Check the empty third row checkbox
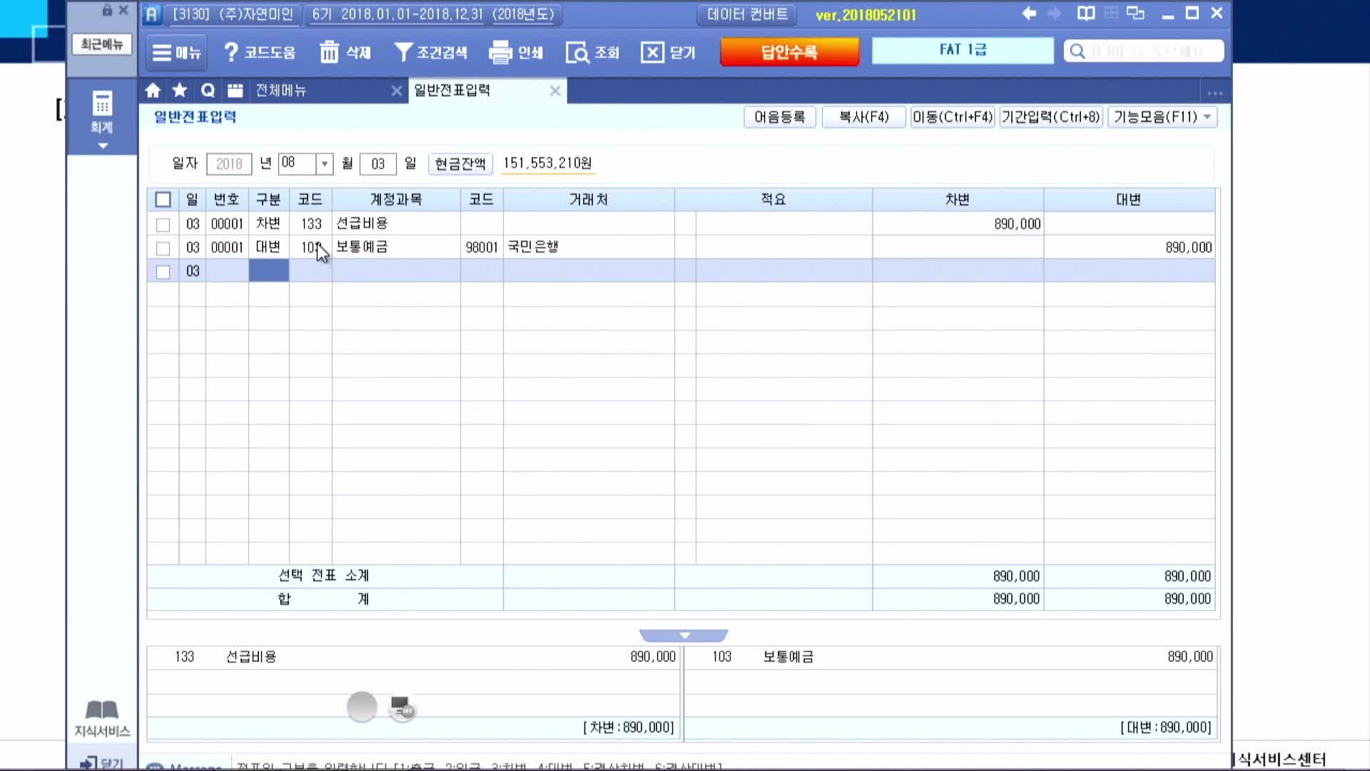 click(163, 272)
